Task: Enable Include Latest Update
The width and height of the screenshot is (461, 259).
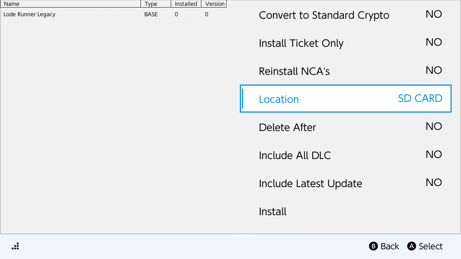Action: point(345,183)
